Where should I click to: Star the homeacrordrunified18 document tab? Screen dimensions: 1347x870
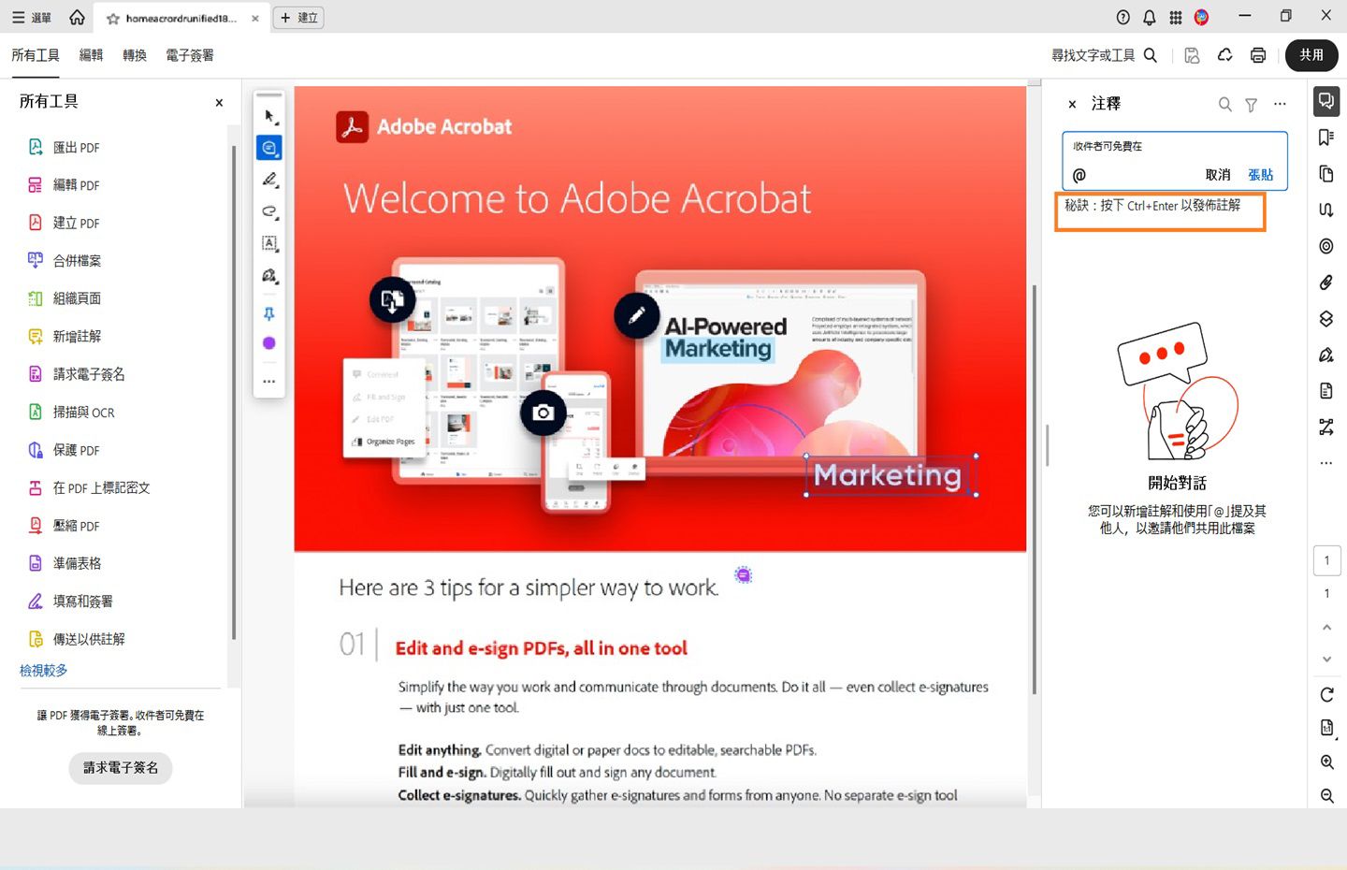click(113, 19)
